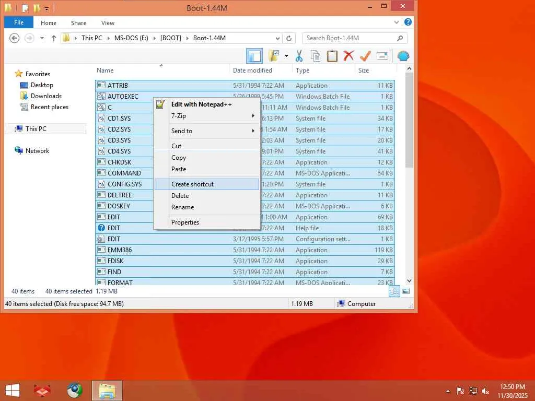Select the FIND application file
The height and width of the screenshot is (401, 535).
click(x=245, y=272)
